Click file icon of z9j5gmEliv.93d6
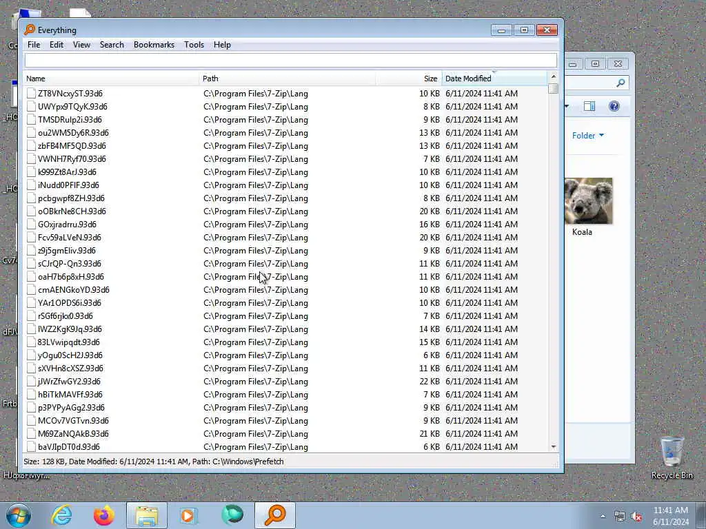This screenshot has height=529, width=706. (31, 251)
